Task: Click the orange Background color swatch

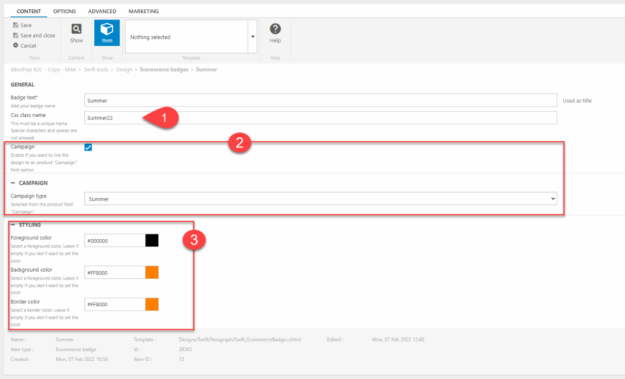Action: [152, 273]
